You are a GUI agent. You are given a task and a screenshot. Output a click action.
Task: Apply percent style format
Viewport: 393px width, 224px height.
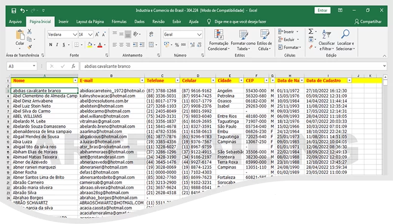pyautogui.click(x=177, y=45)
